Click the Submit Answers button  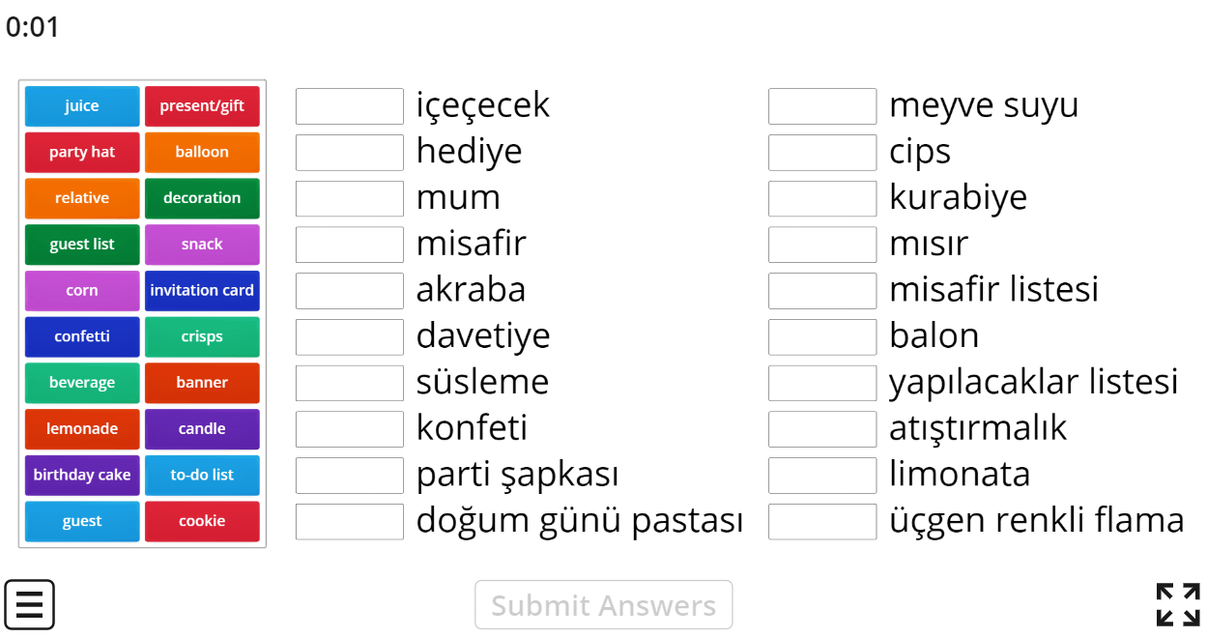click(603, 604)
